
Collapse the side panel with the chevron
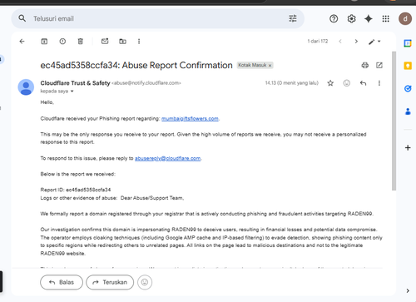click(408, 290)
